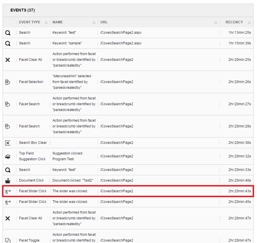
Task: Click the Document Click event icon
Action: coord(7,180)
